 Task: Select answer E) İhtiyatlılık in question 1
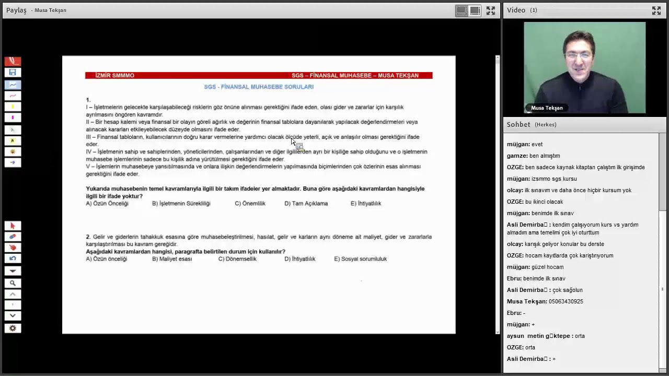[x=366, y=204]
